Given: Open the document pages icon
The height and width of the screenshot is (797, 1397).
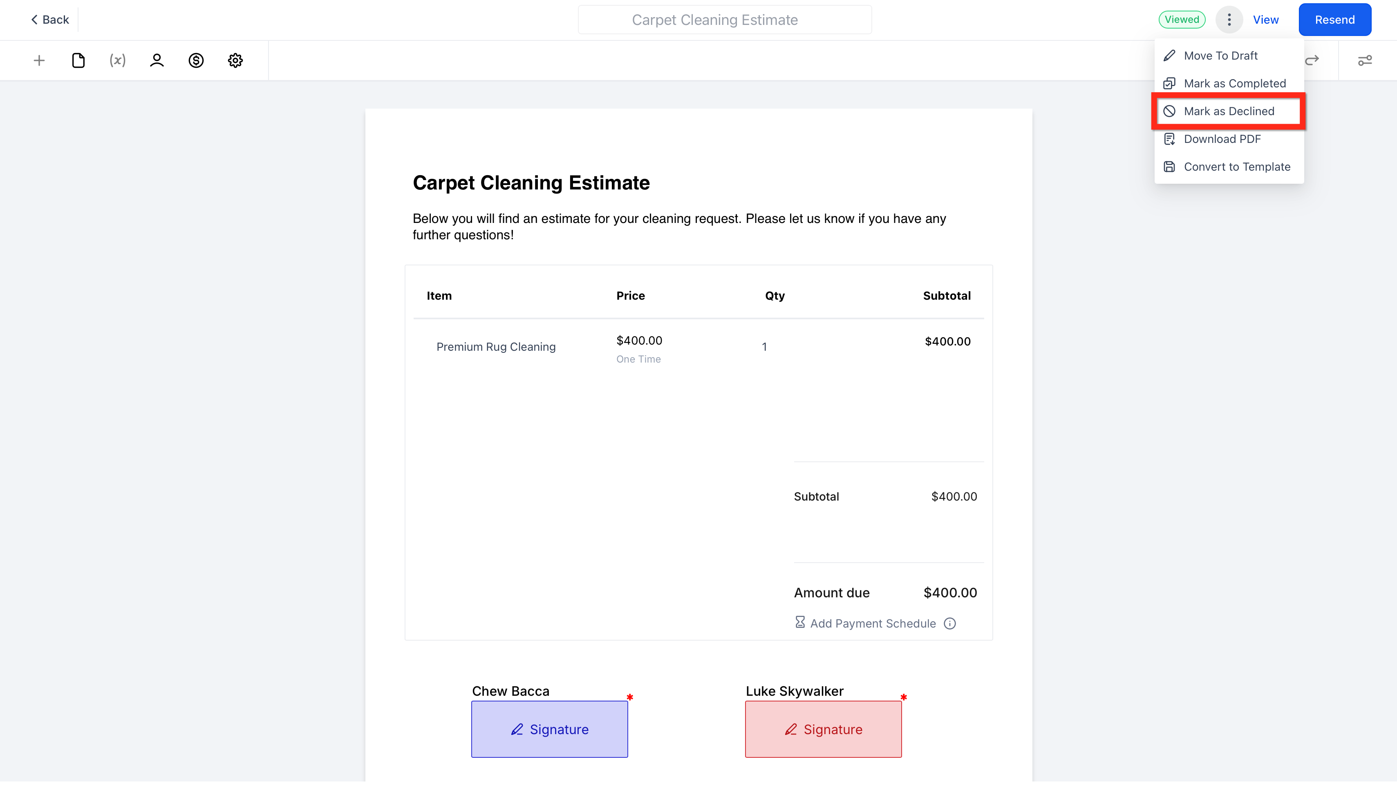Looking at the screenshot, I should [x=78, y=60].
